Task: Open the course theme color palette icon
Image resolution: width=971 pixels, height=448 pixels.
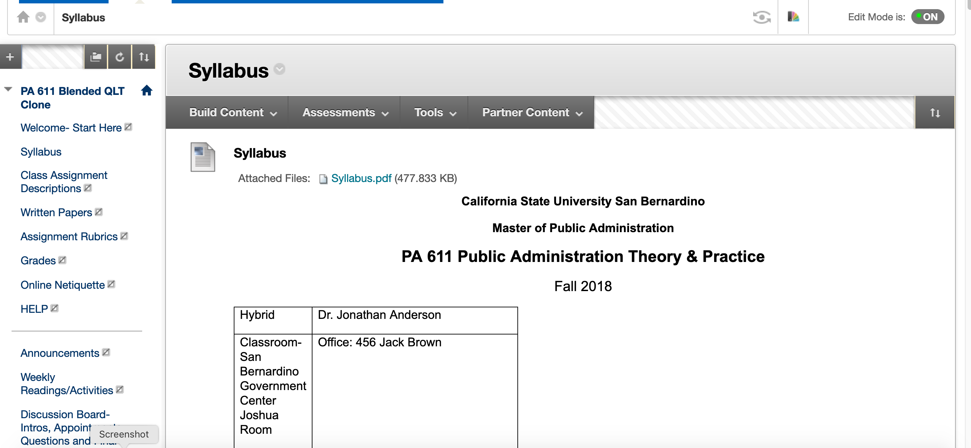Action: tap(793, 17)
